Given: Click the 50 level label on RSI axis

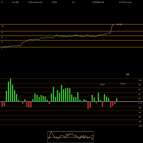Looking at the screenshot, I should coord(2,37).
